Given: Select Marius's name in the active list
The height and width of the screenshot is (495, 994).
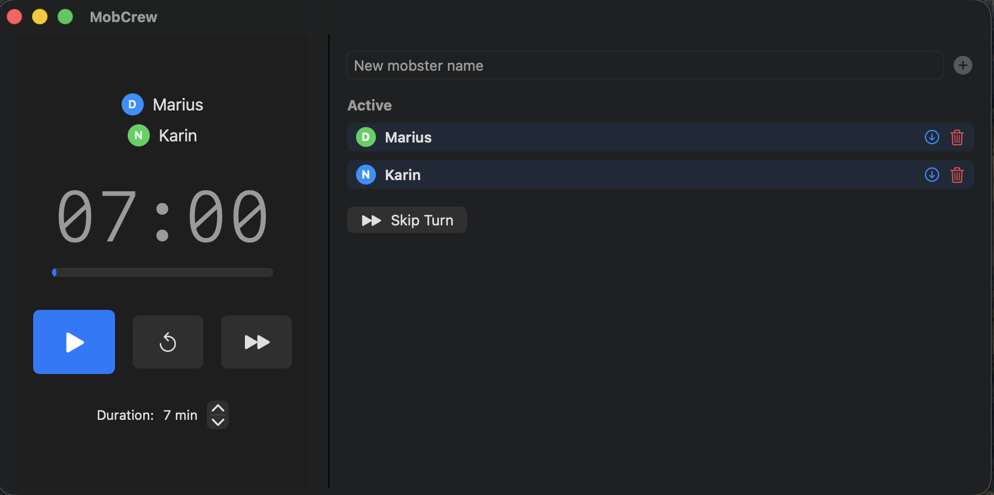Looking at the screenshot, I should tap(407, 137).
